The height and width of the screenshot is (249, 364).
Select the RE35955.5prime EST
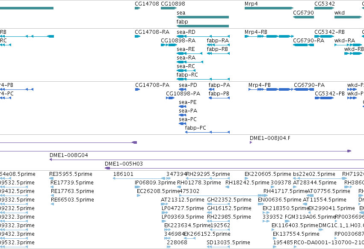point(51,178)
